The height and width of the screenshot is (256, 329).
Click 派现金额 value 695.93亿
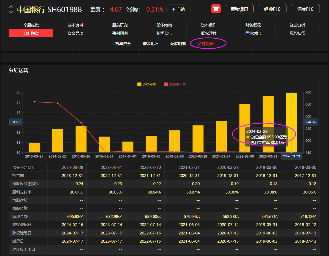coord(75,216)
